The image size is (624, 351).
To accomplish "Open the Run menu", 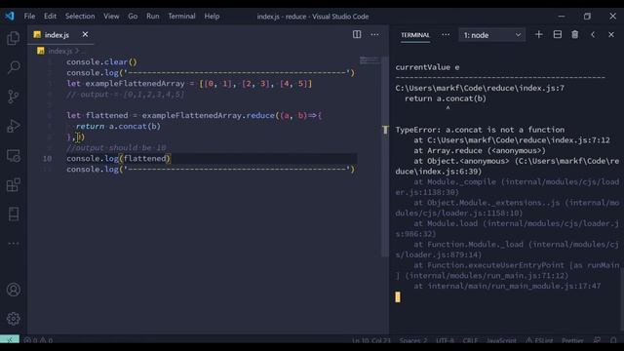I will point(152,17).
